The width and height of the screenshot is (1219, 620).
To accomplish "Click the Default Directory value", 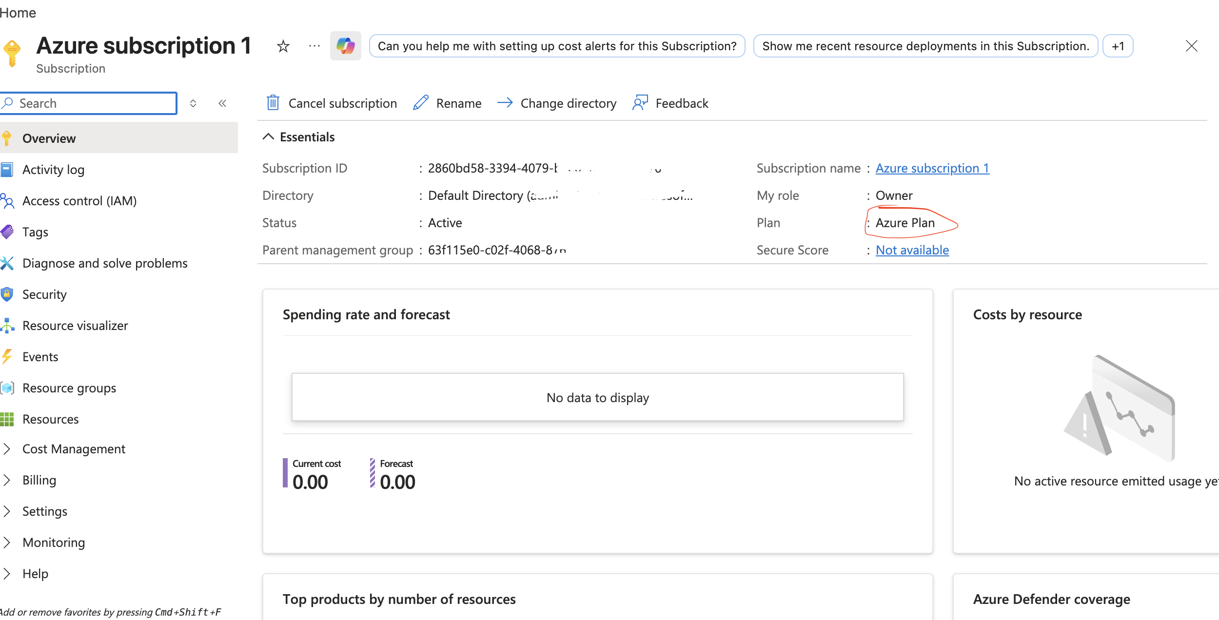I will click(x=560, y=195).
